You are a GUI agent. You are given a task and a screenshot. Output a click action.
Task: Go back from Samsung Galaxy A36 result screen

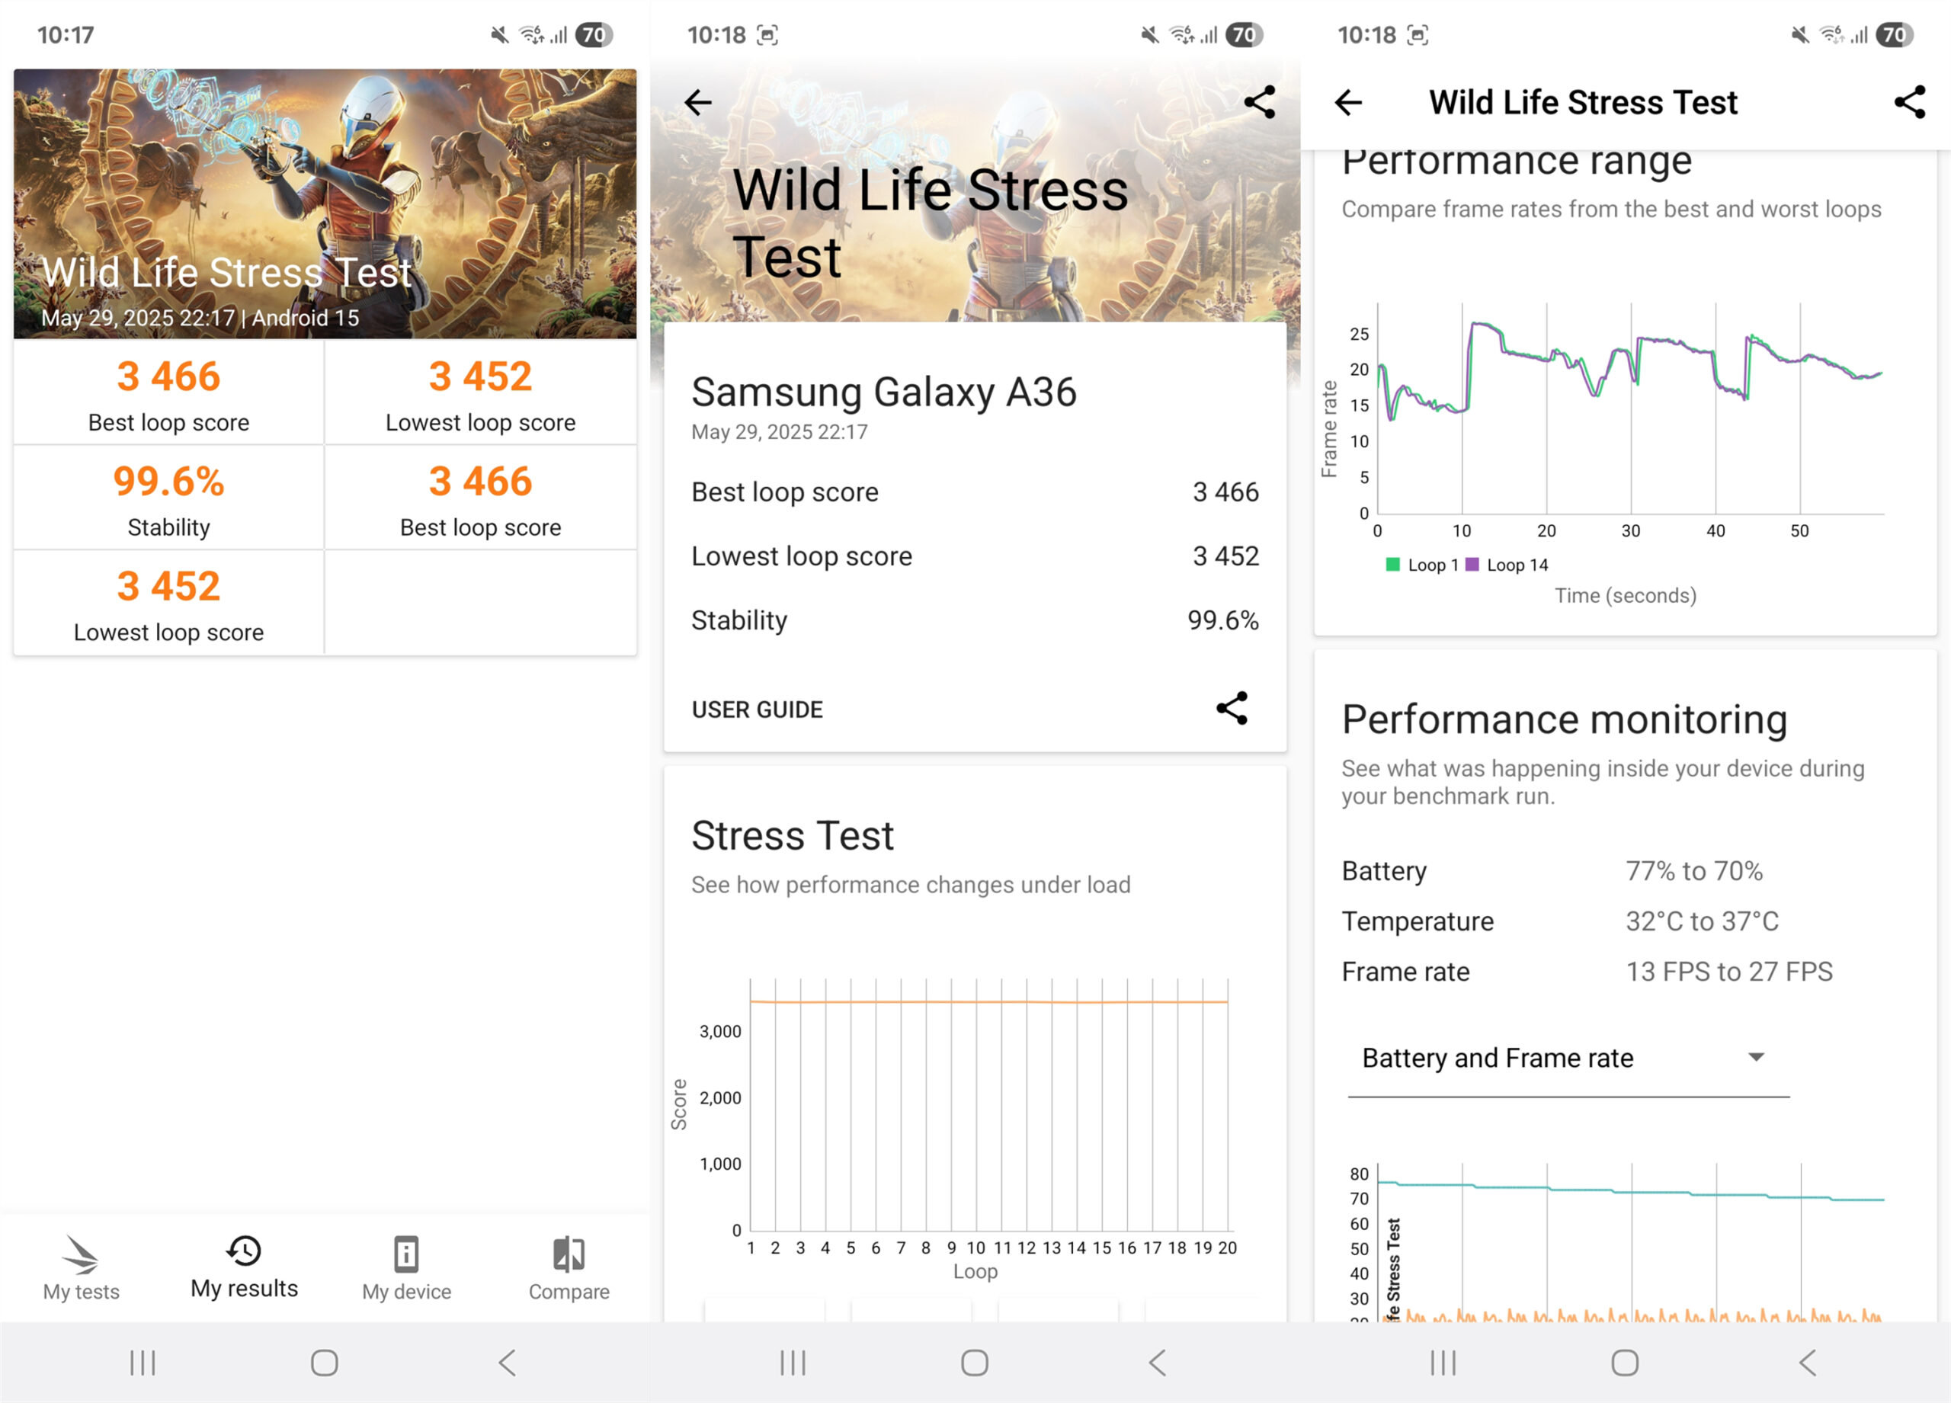pos(697,102)
